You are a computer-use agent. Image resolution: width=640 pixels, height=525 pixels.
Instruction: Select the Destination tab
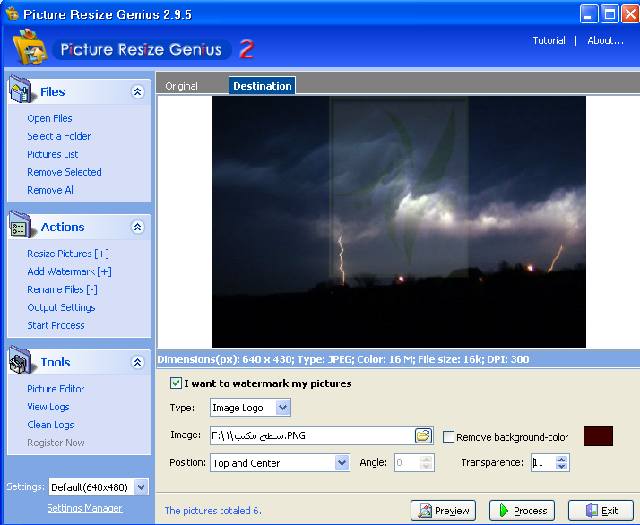tap(263, 86)
